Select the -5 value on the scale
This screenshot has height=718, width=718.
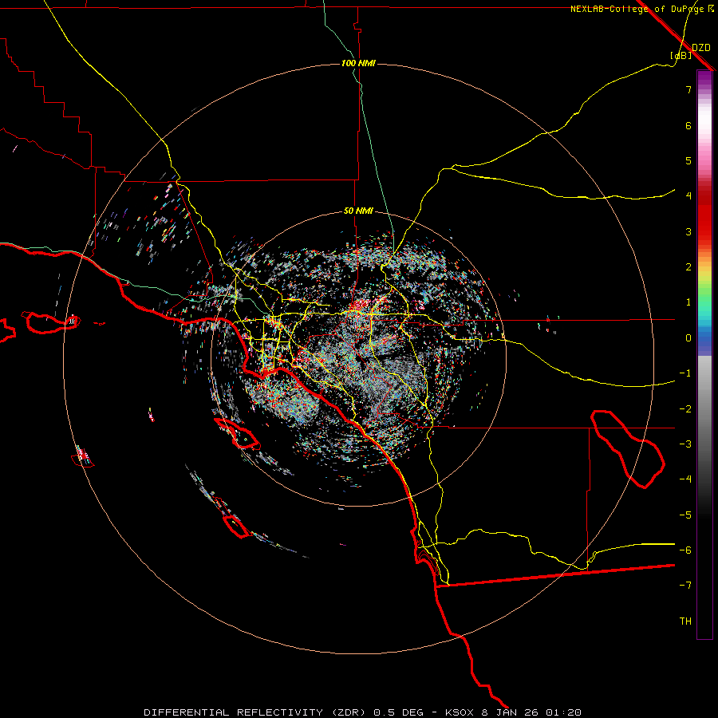pos(685,515)
